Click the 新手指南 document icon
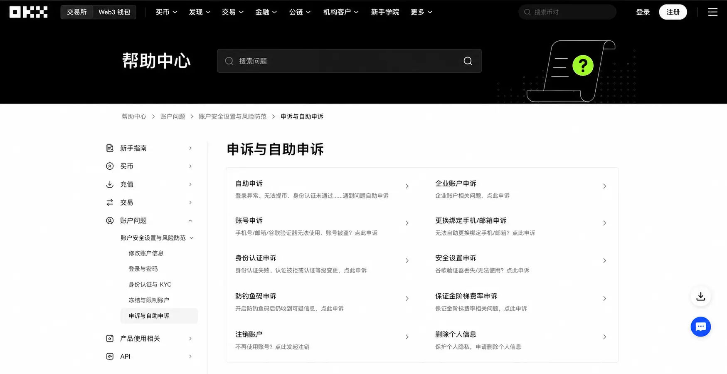The image size is (727, 374). (x=110, y=148)
